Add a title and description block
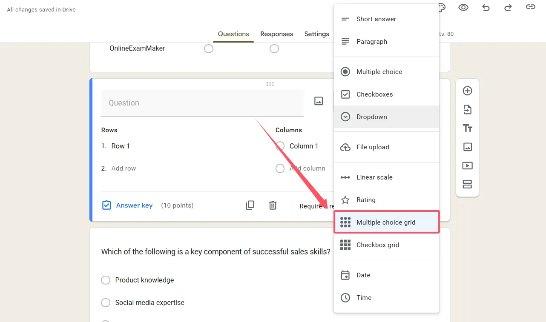546x322 pixels. [x=467, y=128]
